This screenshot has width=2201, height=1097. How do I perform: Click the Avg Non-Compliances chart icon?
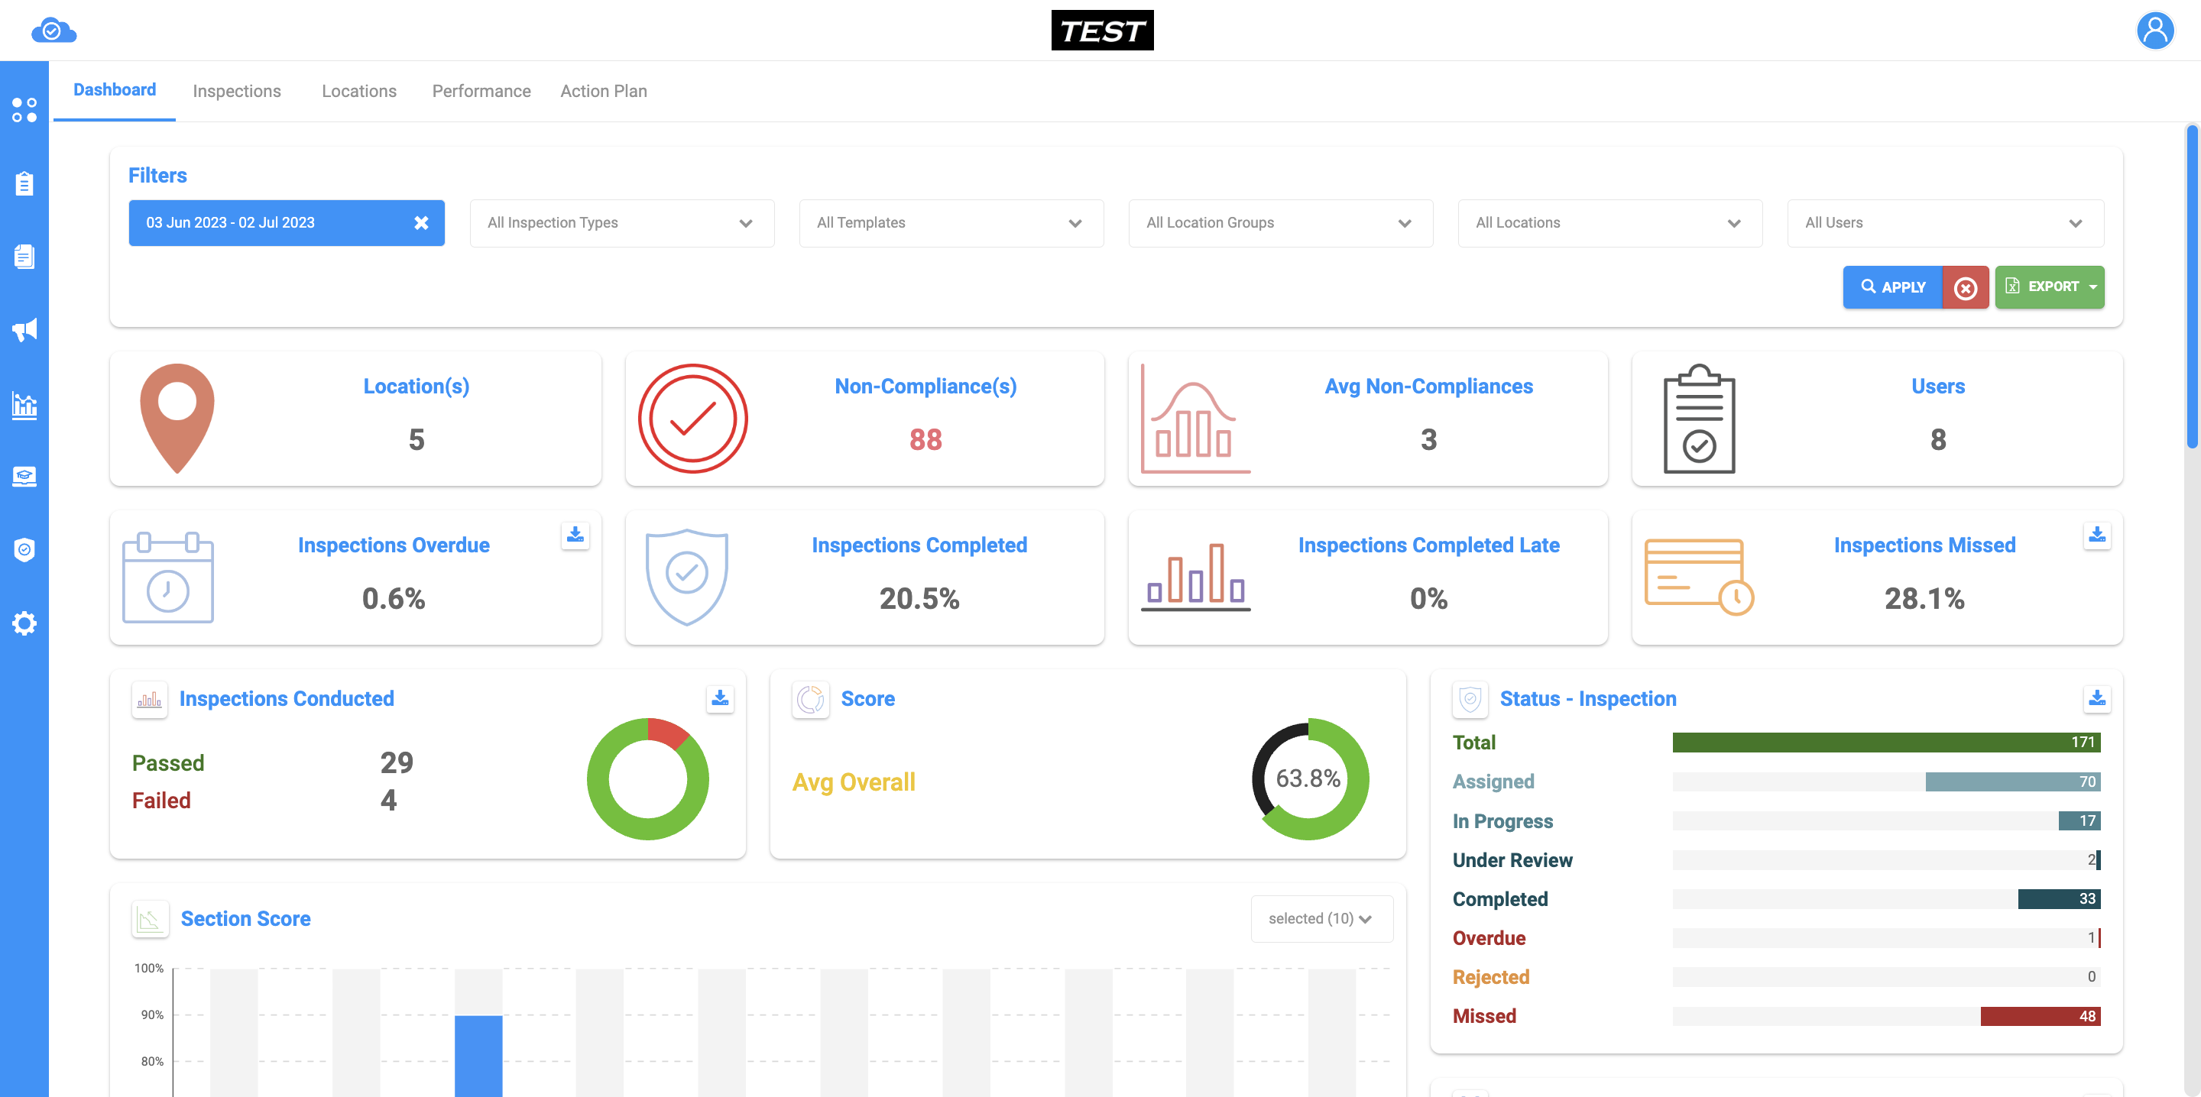[x=1195, y=419]
